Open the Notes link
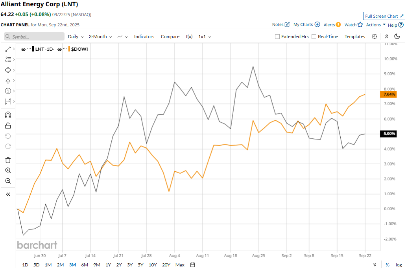The width and height of the screenshot is (406, 268). pyautogui.click(x=278, y=25)
